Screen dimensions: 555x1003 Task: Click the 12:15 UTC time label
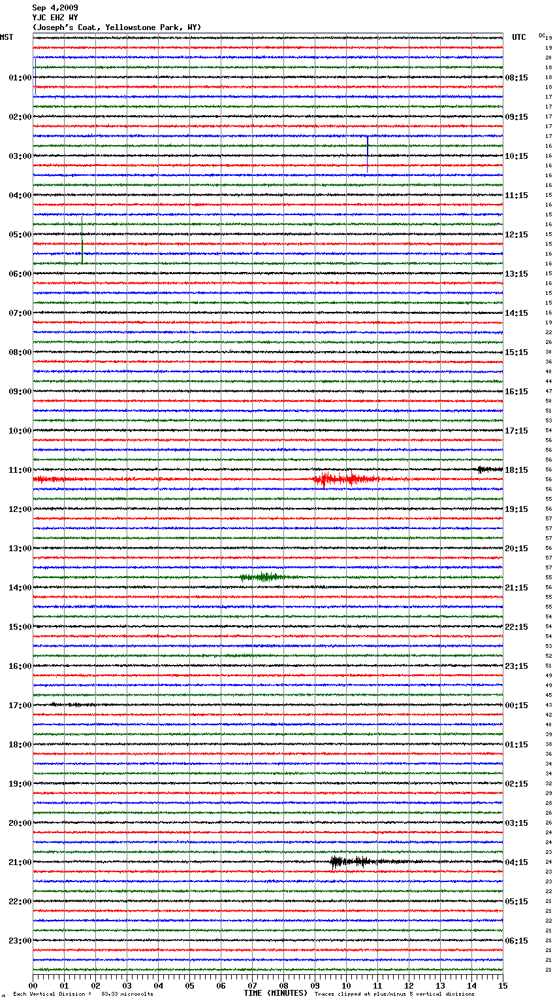click(x=516, y=235)
